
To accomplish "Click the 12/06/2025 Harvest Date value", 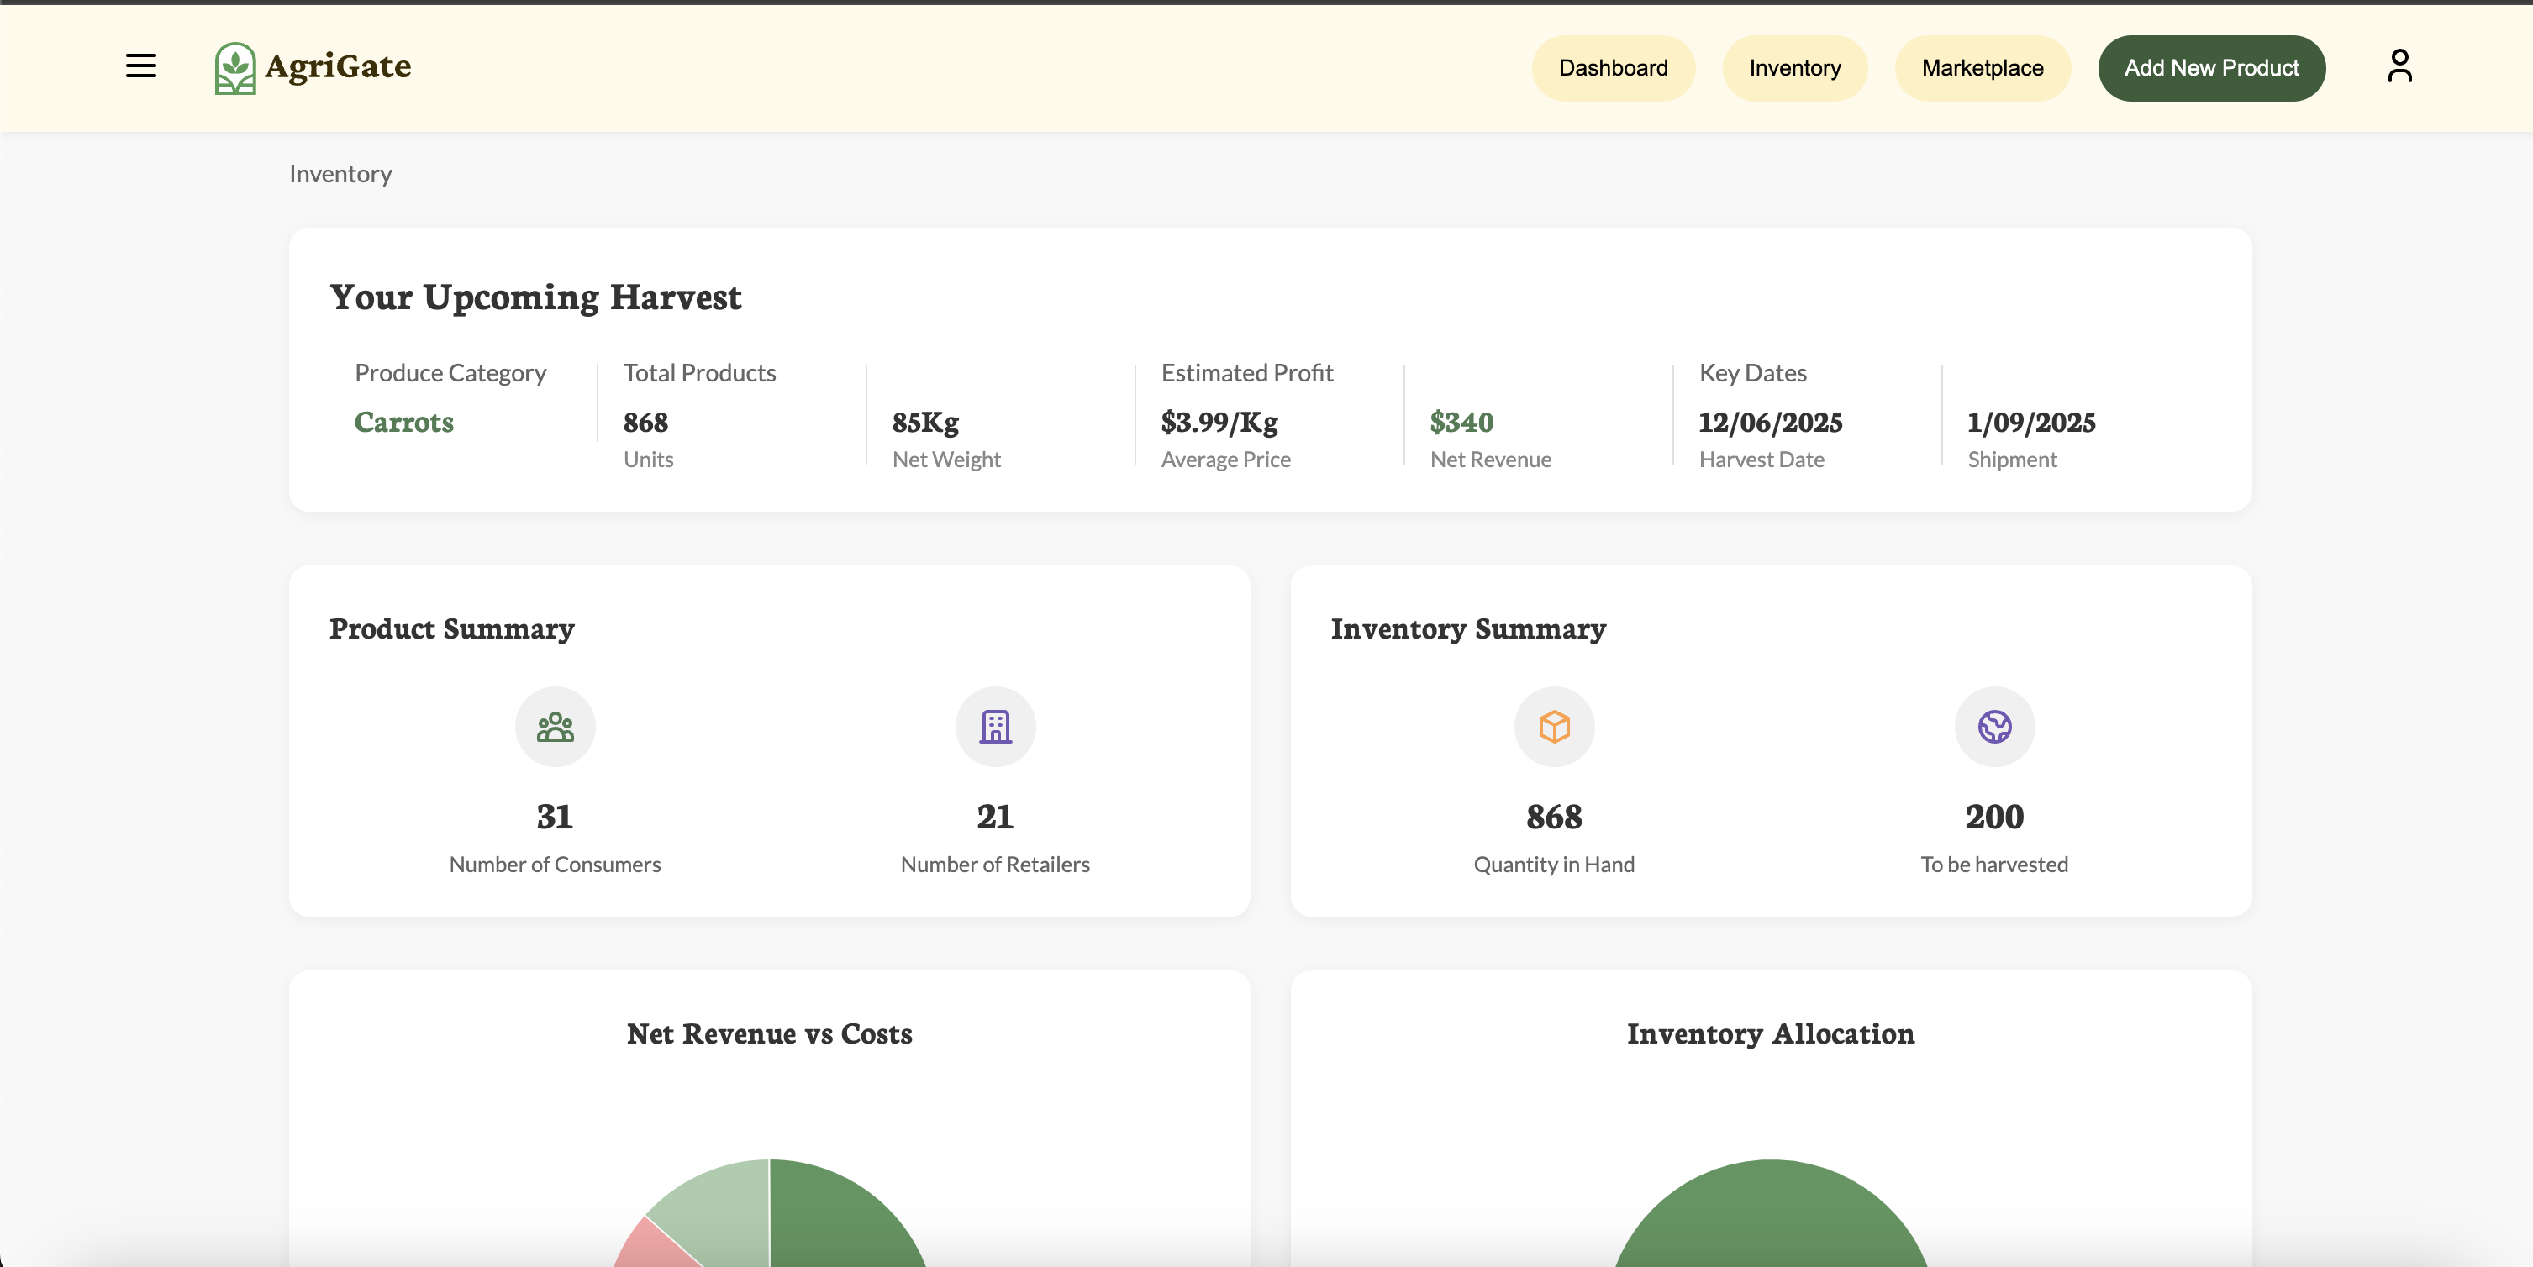I will [1770, 422].
